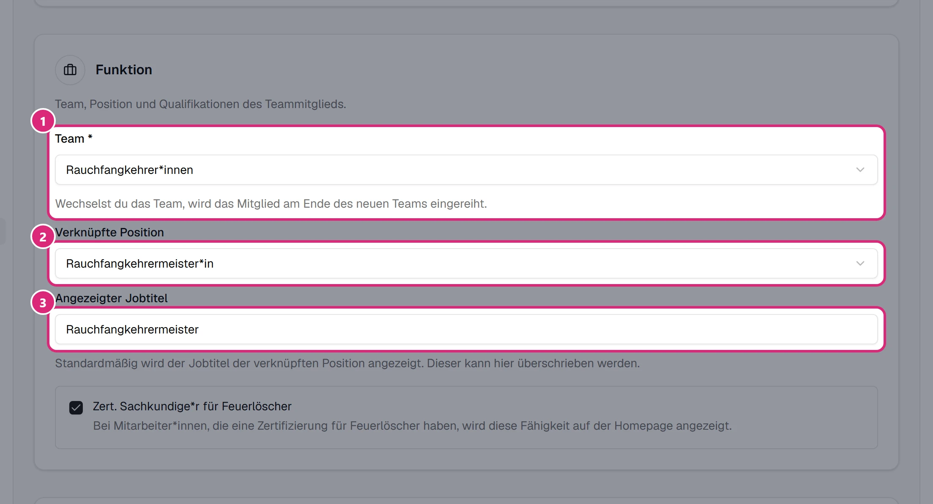Screen dimensions: 933x504
Task: Uncheck Zert. Sachkundige*r für Feuerlöscher checkbox
Action: point(76,408)
